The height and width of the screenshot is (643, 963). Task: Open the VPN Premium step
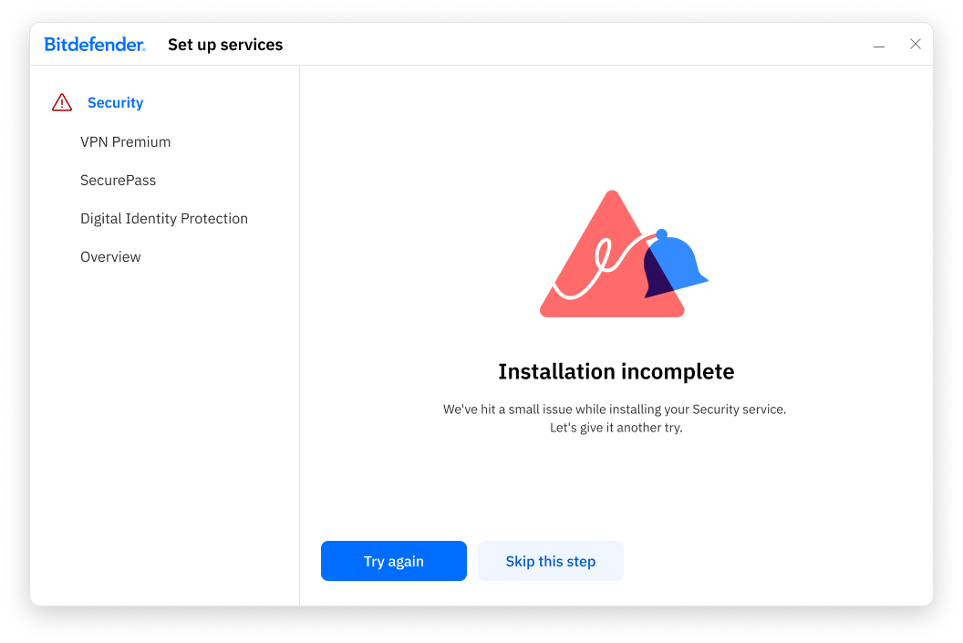pos(125,142)
